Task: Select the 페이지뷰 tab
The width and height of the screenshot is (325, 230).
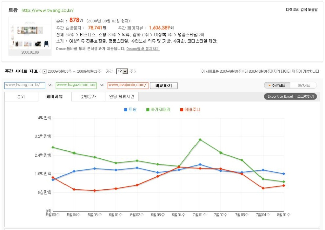Action: 54,97
